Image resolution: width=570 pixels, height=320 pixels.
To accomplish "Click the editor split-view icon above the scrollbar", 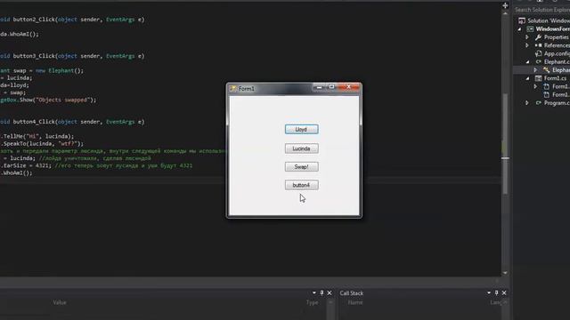I will coord(505,5).
